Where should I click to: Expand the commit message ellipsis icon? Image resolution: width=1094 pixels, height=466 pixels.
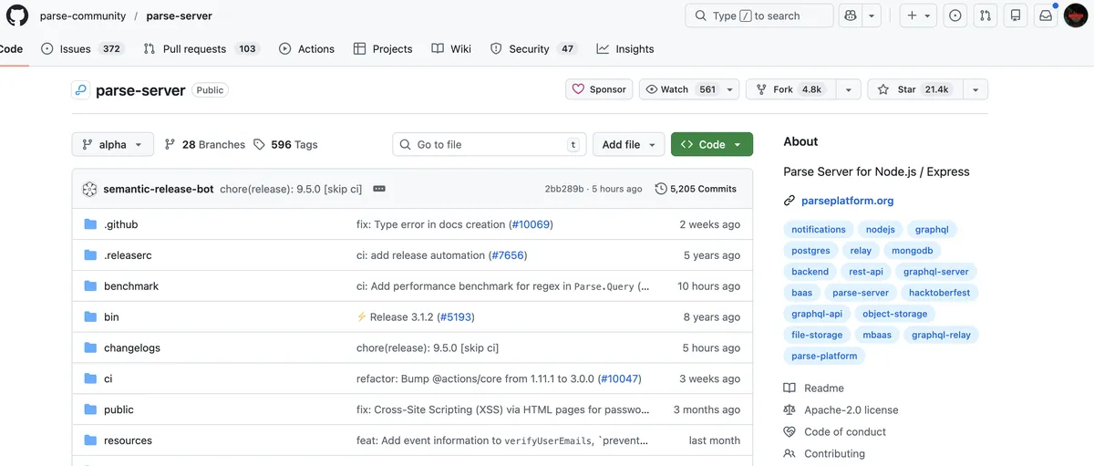(x=379, y=189)
